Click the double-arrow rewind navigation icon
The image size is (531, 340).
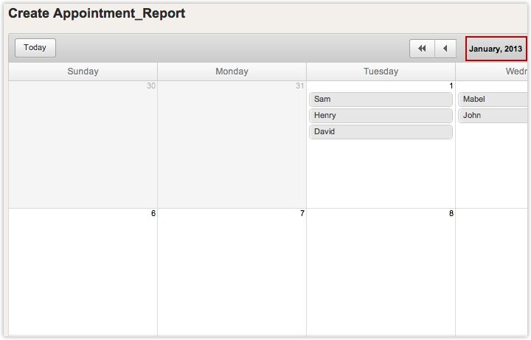[x=422, y=49]
